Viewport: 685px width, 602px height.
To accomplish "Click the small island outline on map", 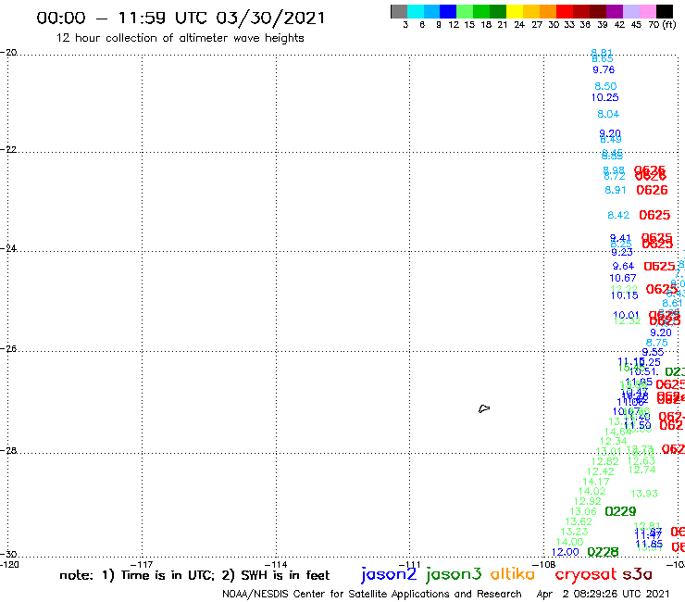I will [484, 408].
